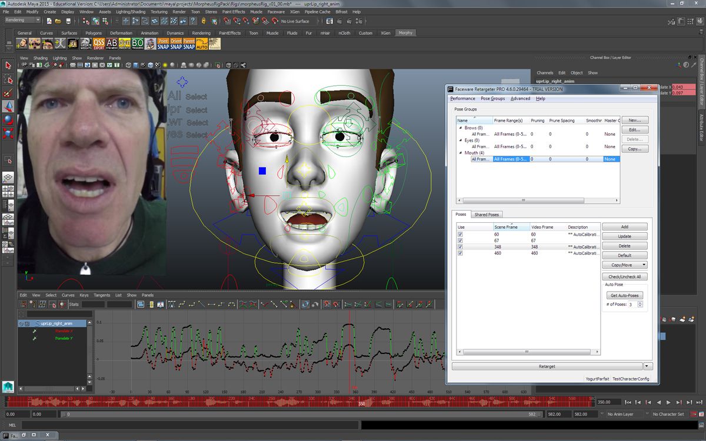The image size is (706, 441).
Task: Open the Rendering menu set dropdown
Action: pyautogui.click(x=22, y=21)
